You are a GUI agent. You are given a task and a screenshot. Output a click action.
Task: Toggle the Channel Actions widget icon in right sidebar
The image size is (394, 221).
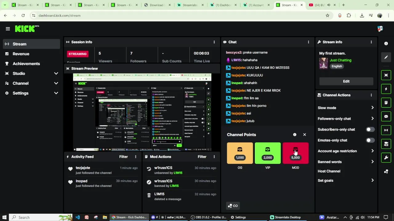click(x=386, y=144)
